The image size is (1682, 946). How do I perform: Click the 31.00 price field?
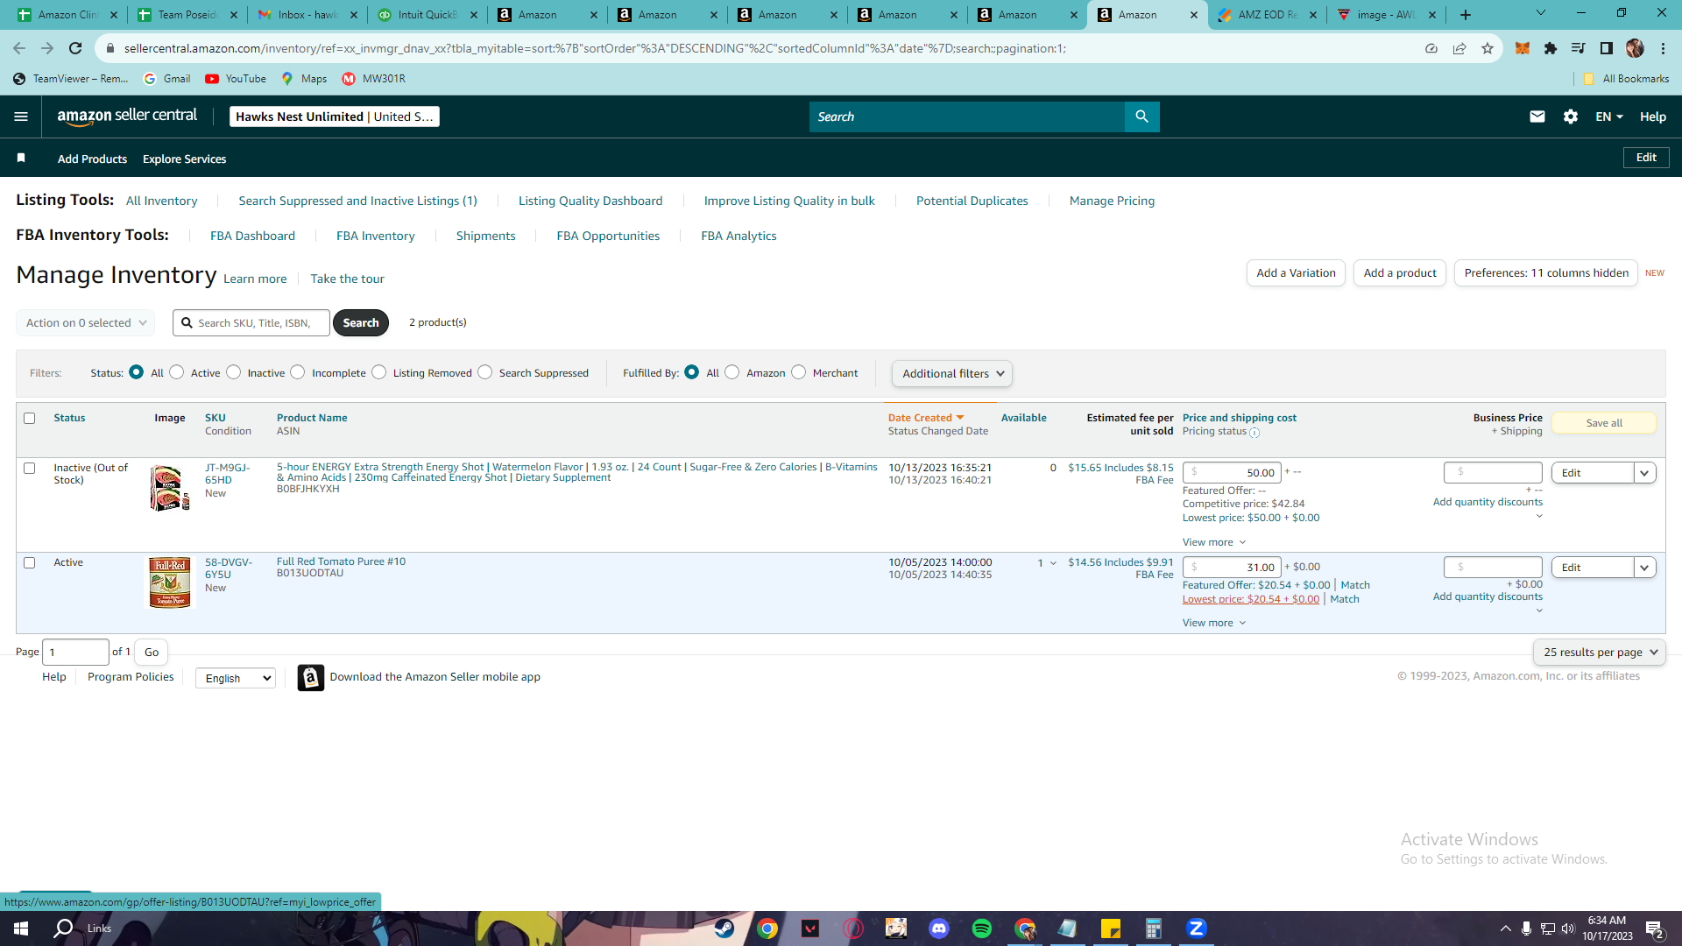pyautogui.click(x=1232, y=568)
